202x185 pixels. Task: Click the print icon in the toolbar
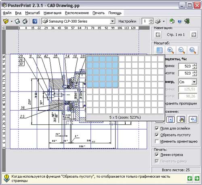(158, 21)
